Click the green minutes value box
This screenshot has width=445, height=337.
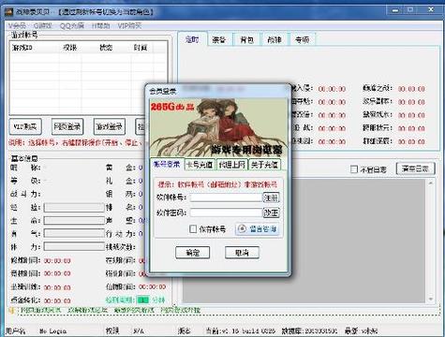coord(143,300)
